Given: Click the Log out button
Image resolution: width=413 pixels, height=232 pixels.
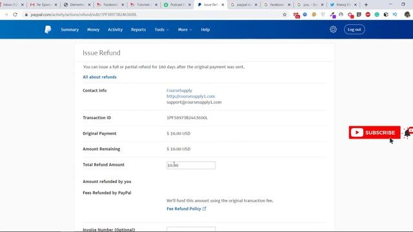Looking at the screenshot, I should (x=354, y=30).
